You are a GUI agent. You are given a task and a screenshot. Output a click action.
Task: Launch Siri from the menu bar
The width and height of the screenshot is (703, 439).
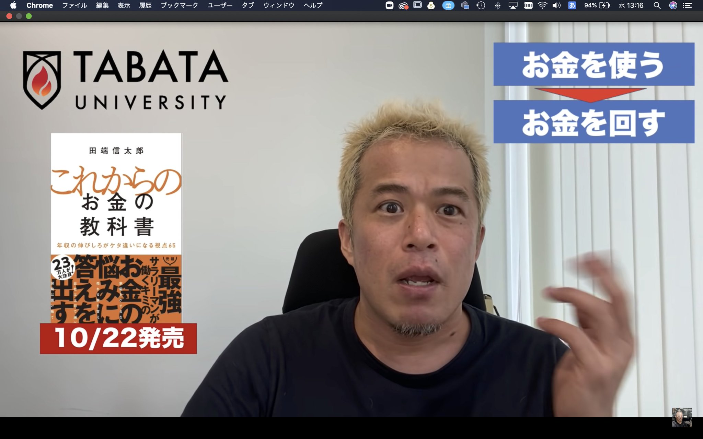pyautogui.click(x=673, y=5)
